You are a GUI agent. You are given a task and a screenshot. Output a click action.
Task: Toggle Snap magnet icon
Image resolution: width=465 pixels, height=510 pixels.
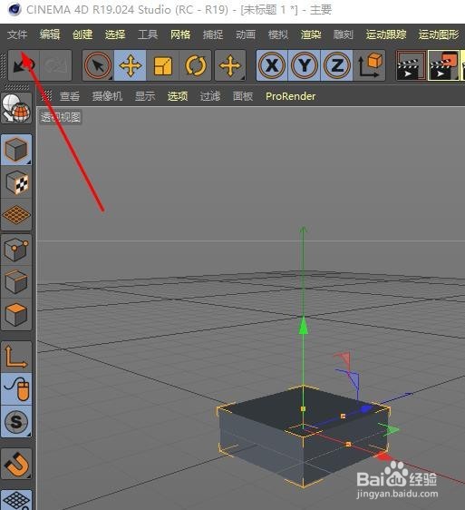coord(16,464)
